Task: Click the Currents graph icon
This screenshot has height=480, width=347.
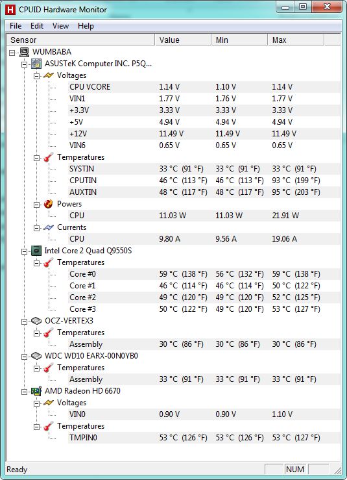Action: coord(49,227)
